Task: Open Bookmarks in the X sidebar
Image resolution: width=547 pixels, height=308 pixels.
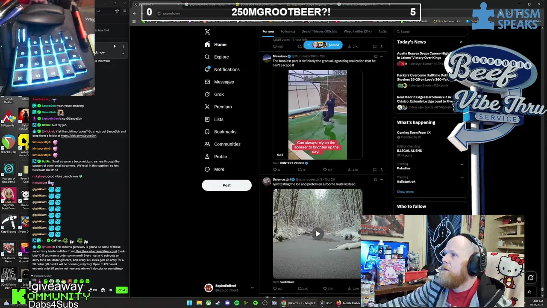Action: (x=221, y=132)
